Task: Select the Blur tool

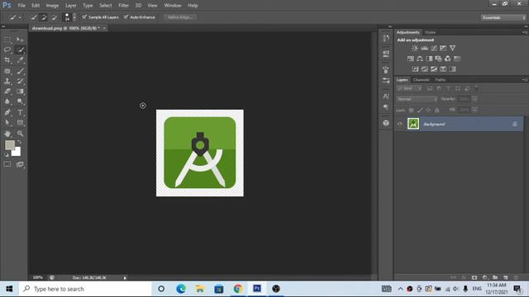Action: click(x=7, y=101)
